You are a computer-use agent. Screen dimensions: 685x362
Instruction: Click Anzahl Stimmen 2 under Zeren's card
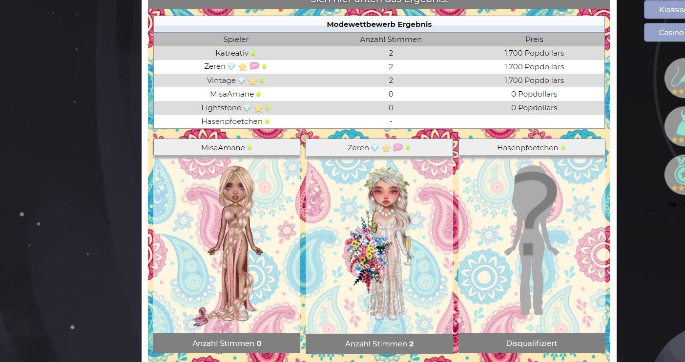click(x=379, y=344)
